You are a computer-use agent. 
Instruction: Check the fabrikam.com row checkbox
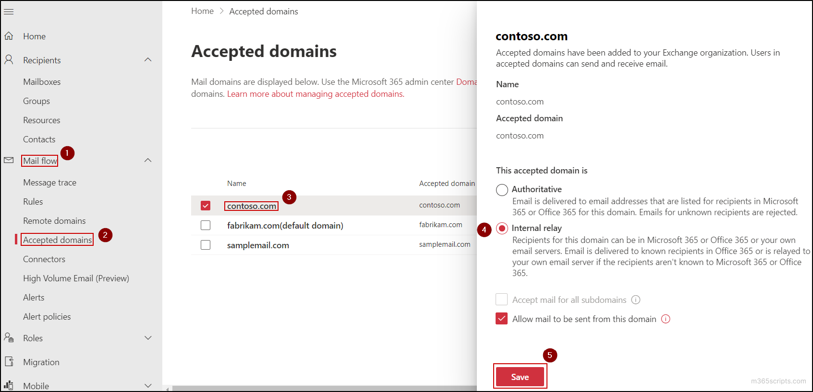pos(206,225)
